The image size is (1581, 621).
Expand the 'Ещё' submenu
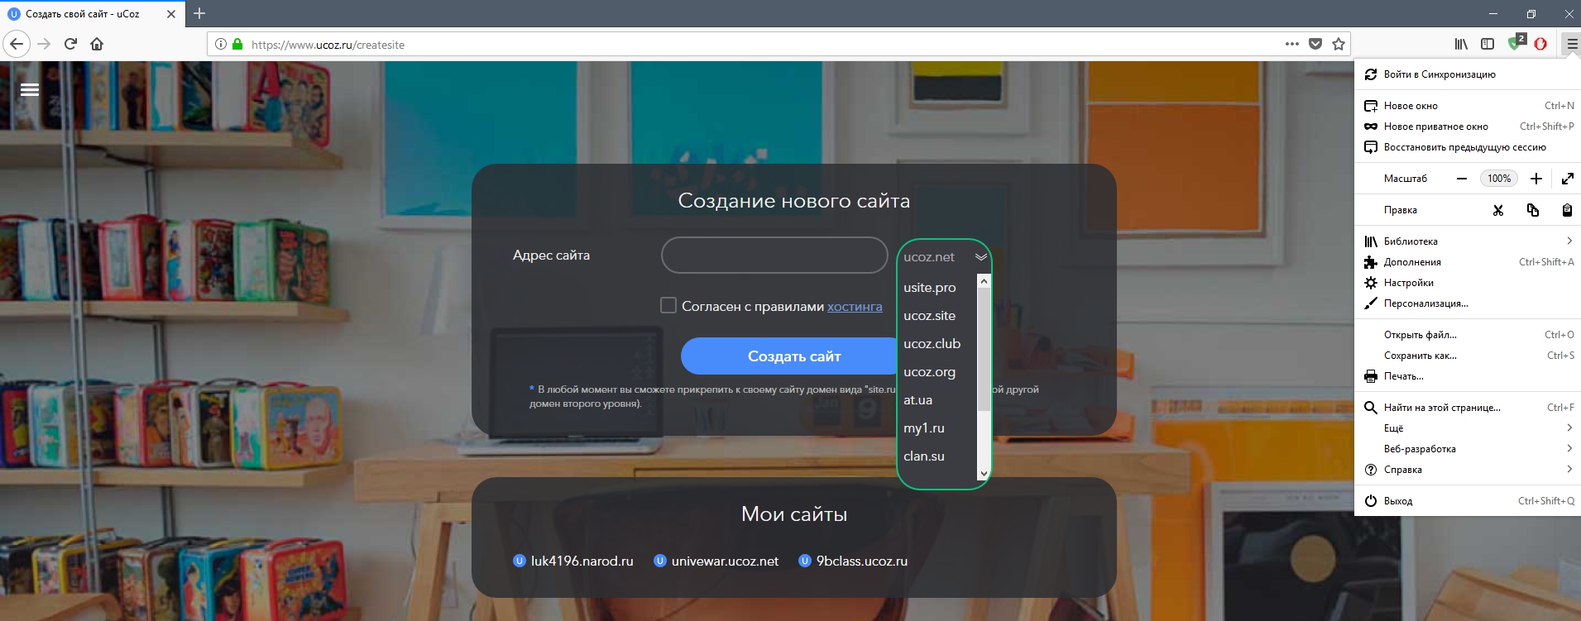click(1468, 428)
